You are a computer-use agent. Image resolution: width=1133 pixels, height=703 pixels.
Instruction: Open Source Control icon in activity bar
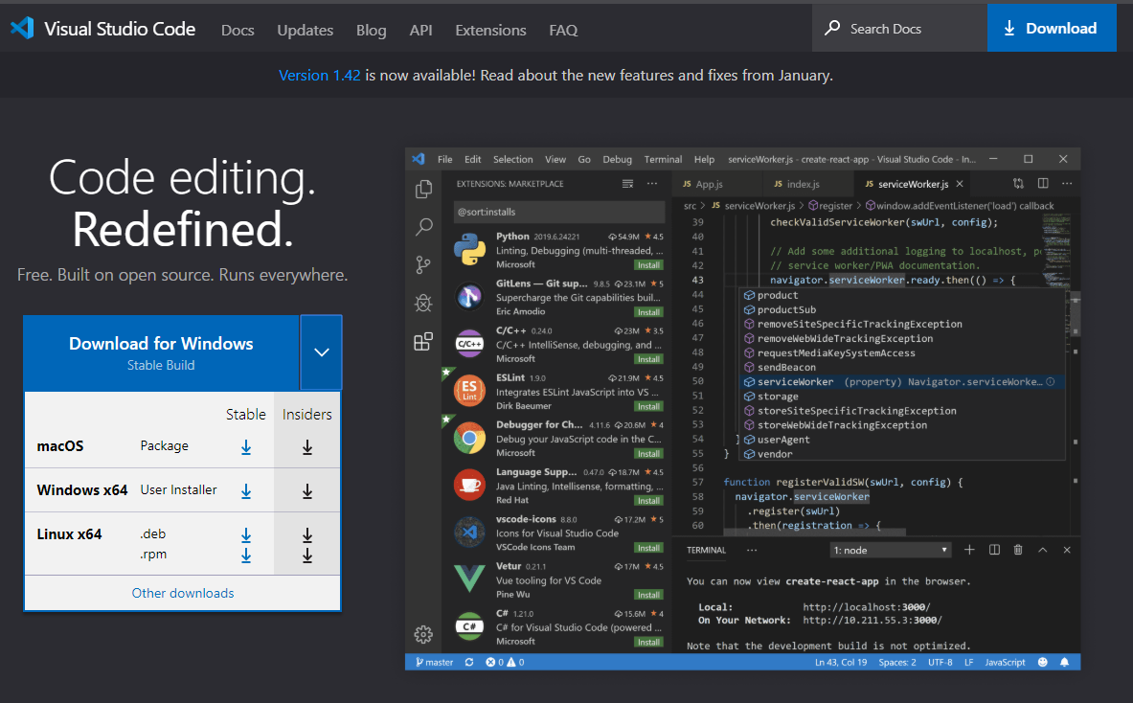pyautogui.click(x=423, y=265)
